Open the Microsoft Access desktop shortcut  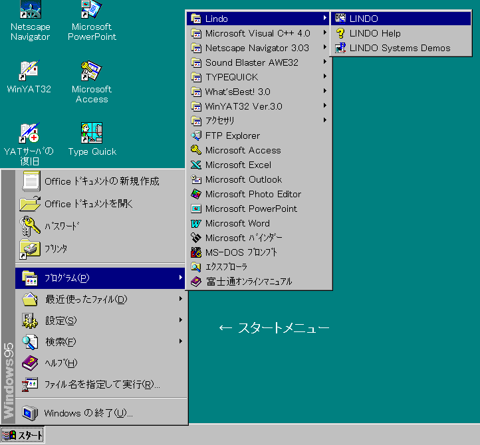click(x=91, y=71)
